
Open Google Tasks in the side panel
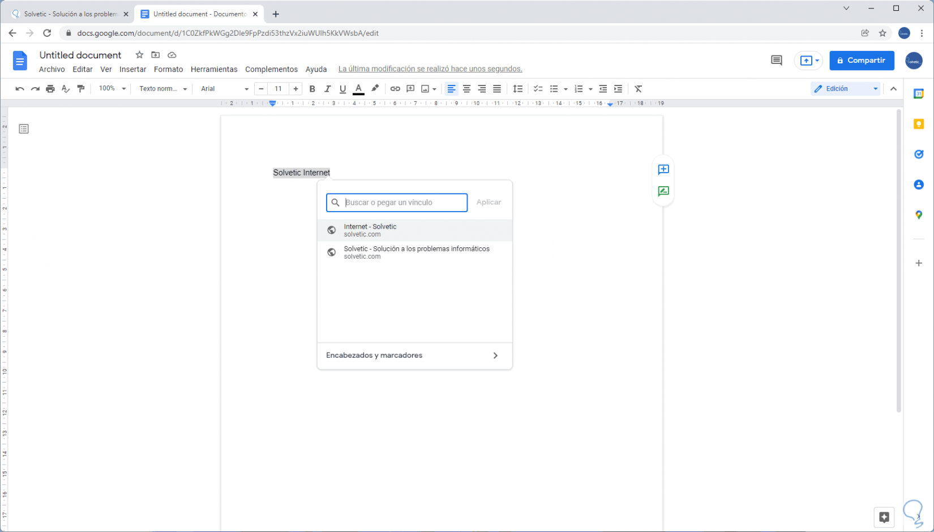pyautogui.click(x=919, y=154)
